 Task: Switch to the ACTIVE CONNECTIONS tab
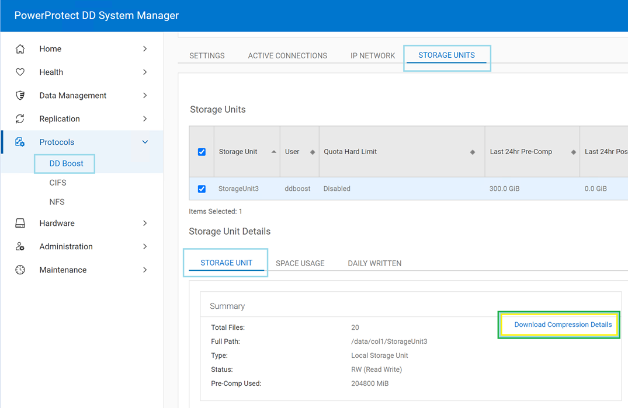(287, 55)
